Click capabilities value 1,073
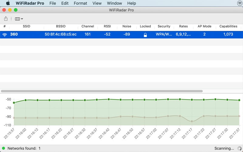 pos(228,34)
